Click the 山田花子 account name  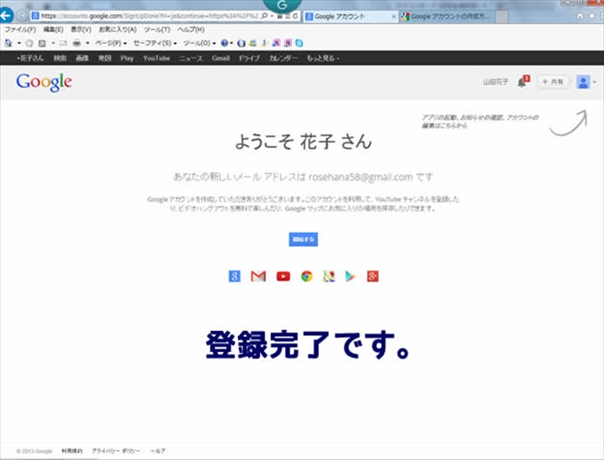tap(495, 82)
